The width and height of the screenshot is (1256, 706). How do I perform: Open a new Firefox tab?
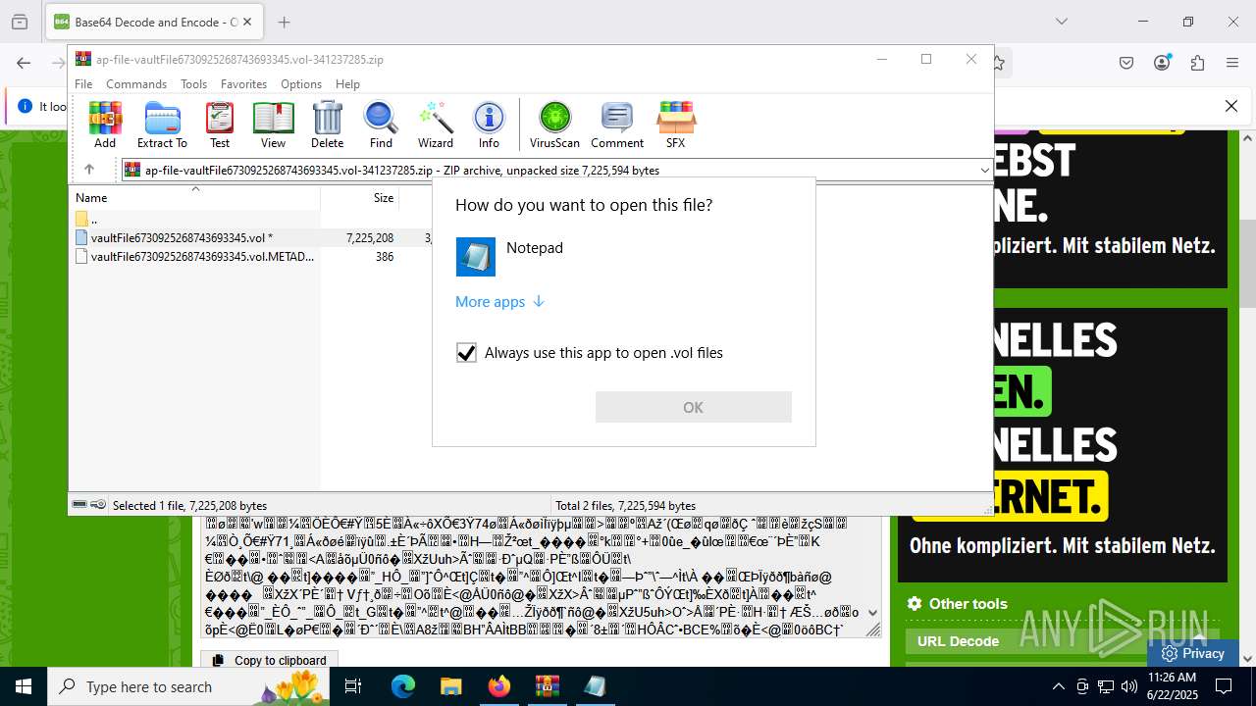(284, 22)
